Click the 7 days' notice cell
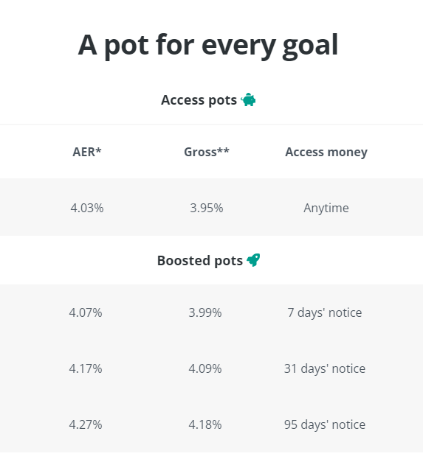The image size is (423, 462). tap(325, 313)
